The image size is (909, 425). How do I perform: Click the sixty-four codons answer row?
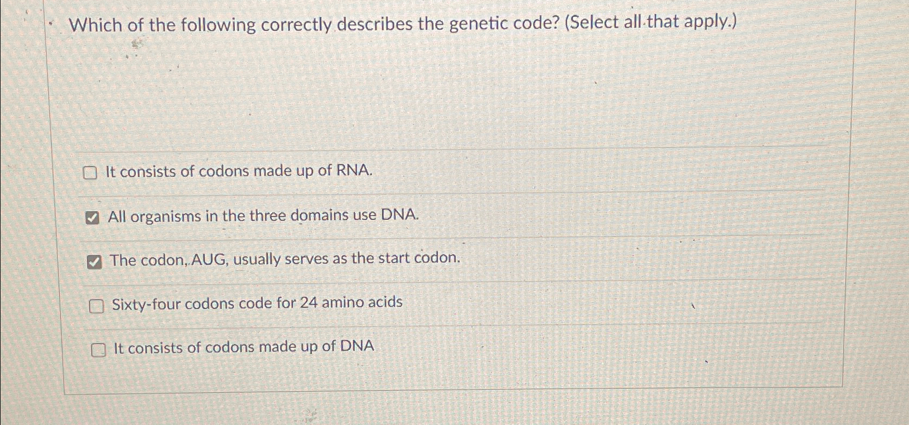pos(257,303)
